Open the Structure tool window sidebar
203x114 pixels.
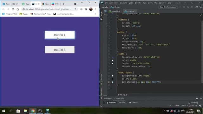click(x=101, y=79)
